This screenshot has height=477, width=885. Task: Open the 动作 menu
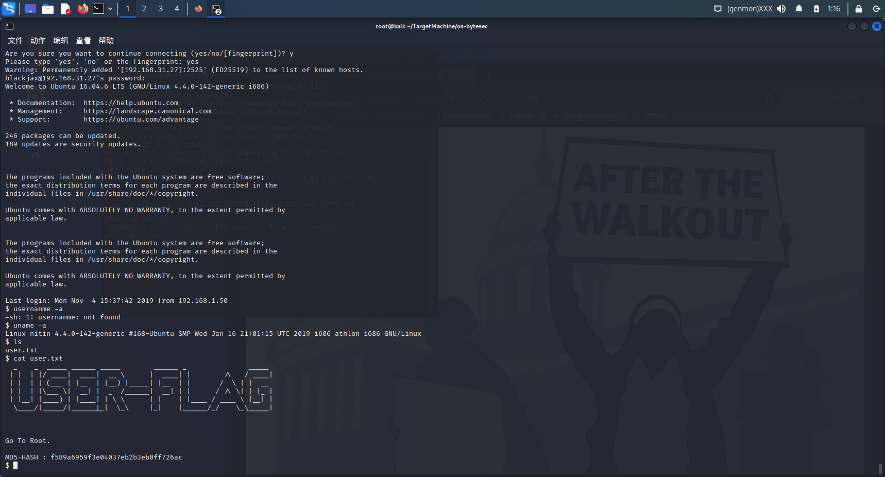[38, 41]
